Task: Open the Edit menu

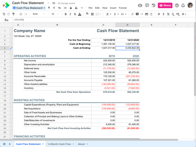Action: click(97, 8)
